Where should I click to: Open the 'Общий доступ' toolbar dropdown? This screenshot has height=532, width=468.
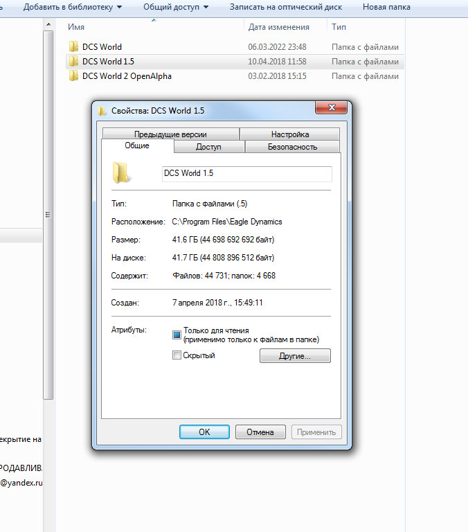[176, 7]
